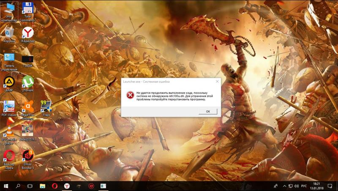The height and width of the screenshot is (191, 338).
Task: Open taskbar search magnifier
Action: [x=18, y=186]
